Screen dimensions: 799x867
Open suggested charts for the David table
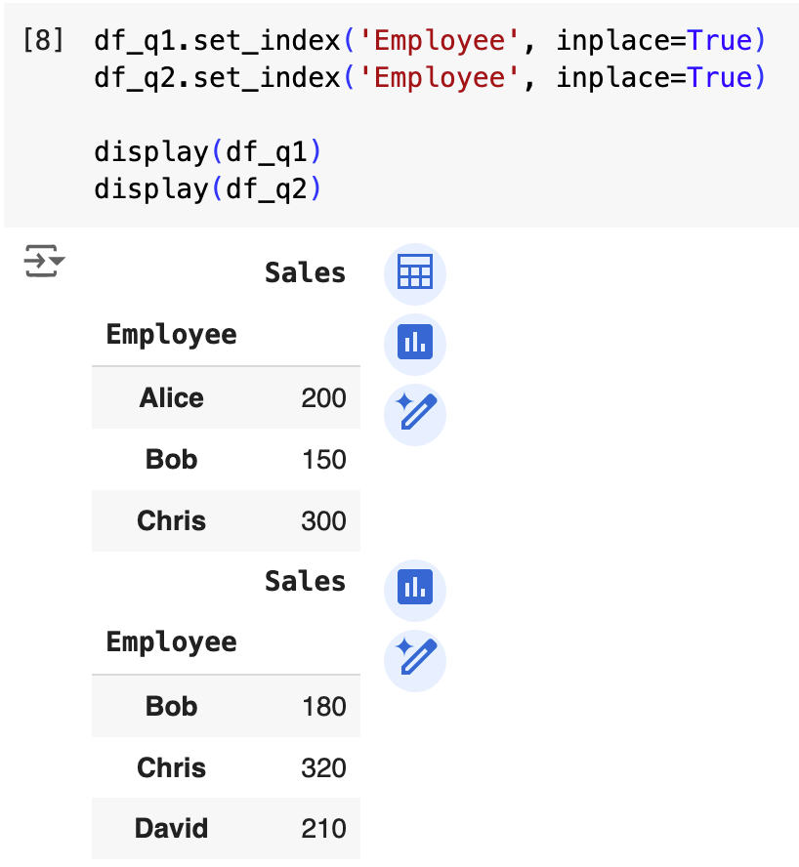pyautogui.click(x=415, y=590)
